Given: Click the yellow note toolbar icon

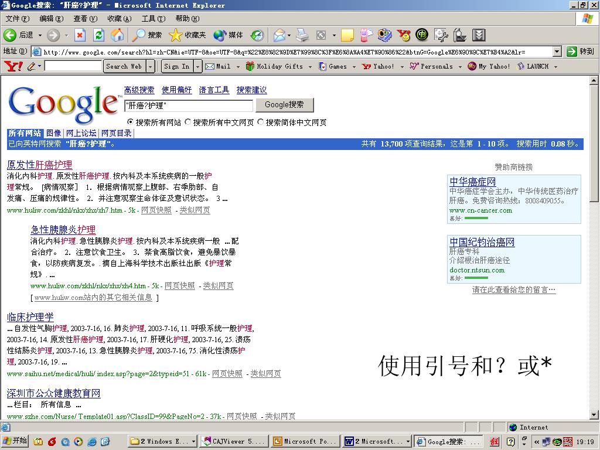Looking at the screenshot, I should [347, 35].
